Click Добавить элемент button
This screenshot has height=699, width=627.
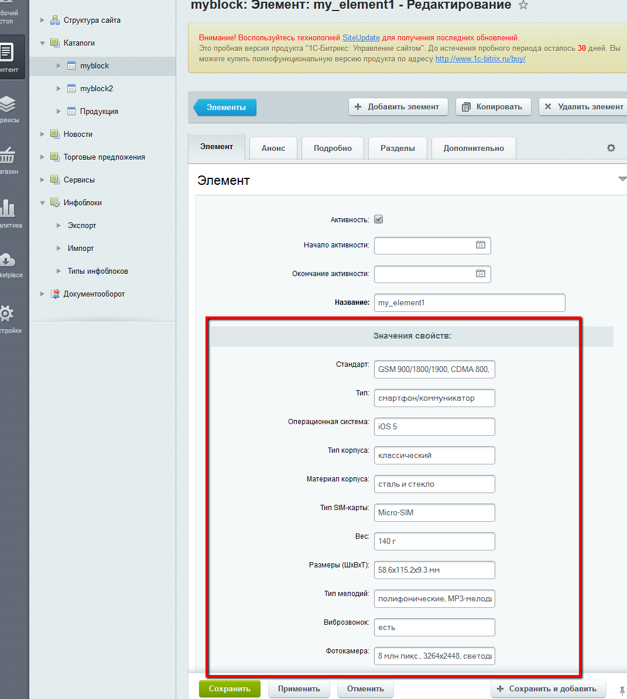(398, 107)
